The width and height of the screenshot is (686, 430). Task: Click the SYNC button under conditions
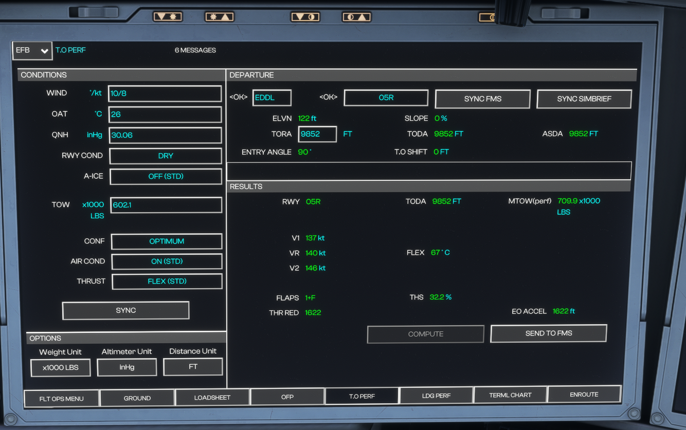tap(125, 310)
